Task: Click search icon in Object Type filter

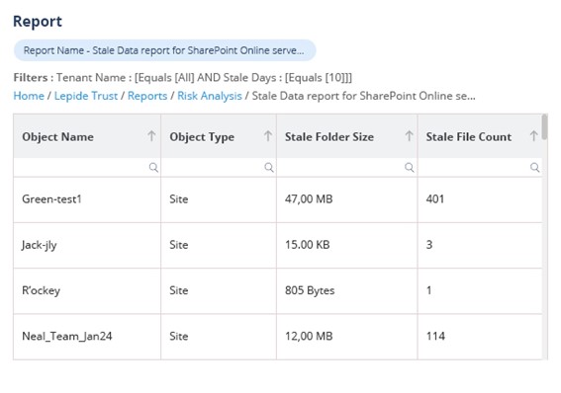Action: click(269, 168)
